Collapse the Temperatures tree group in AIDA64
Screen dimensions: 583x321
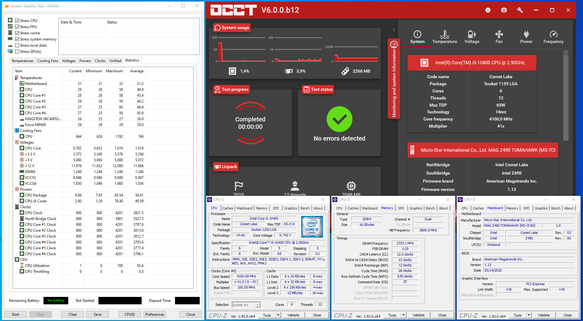click(x=17, y=78)
